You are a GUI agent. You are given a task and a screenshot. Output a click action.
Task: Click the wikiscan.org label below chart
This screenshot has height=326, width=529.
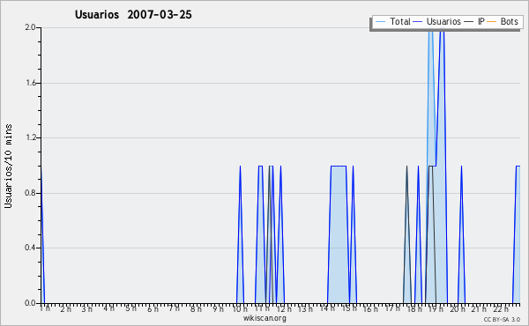[264, 318]
